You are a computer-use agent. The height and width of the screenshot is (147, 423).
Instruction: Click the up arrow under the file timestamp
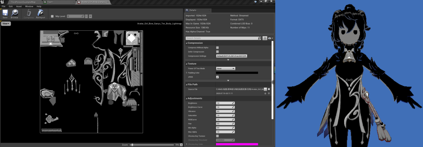(269, 93)
